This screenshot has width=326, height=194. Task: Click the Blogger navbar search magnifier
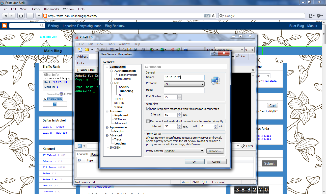click(42, 26)
